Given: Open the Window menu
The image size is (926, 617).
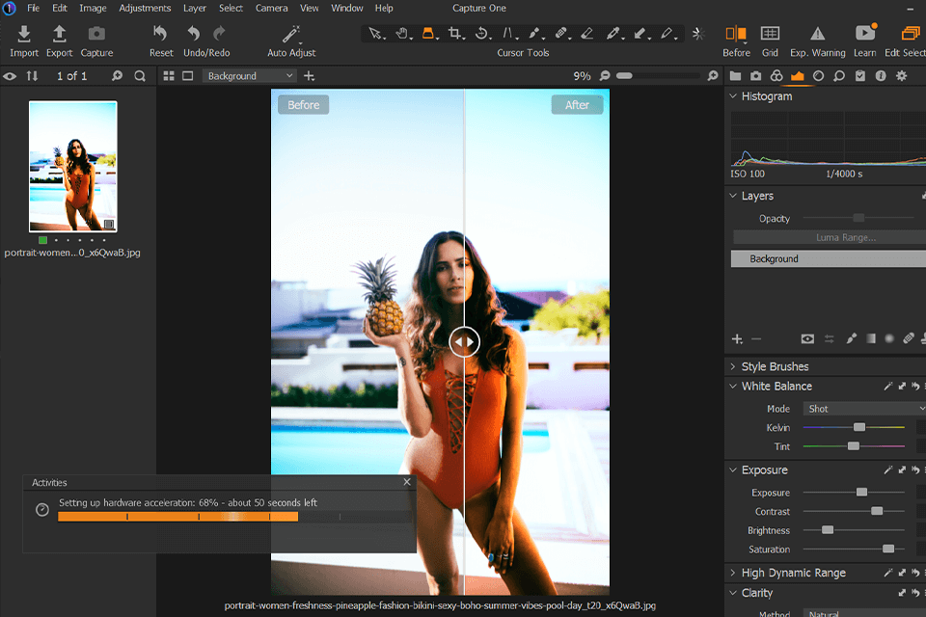Looking at the screenshot, I should coord(346,9).
